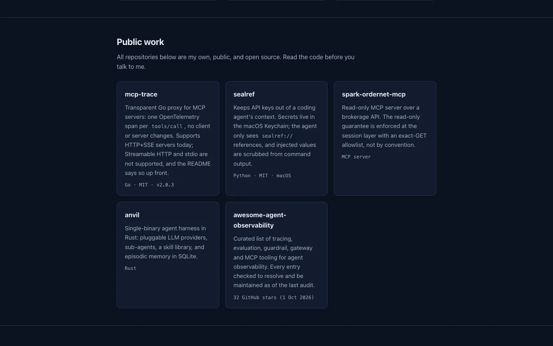The height and width of the screenshot is (346, 553).
Task: Select the anvil repository title
Action: [132, 215]
